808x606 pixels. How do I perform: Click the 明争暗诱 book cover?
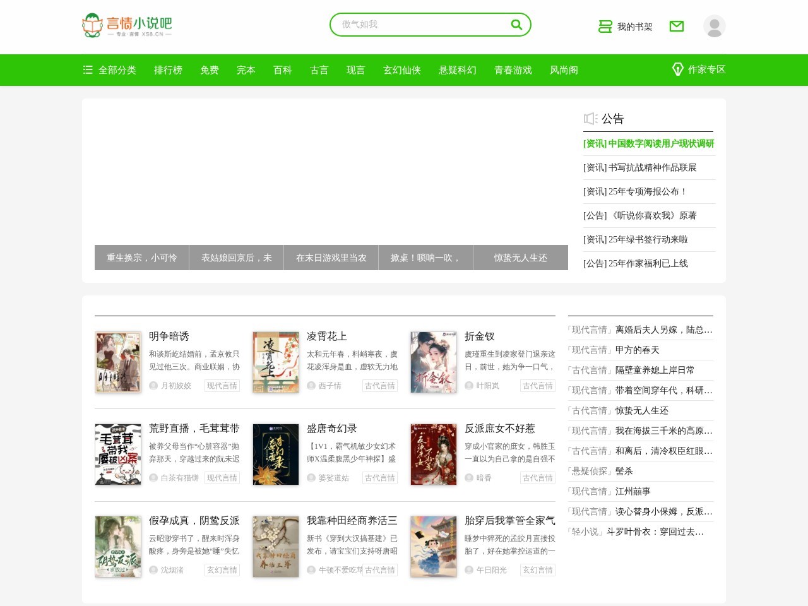[118, 362]
